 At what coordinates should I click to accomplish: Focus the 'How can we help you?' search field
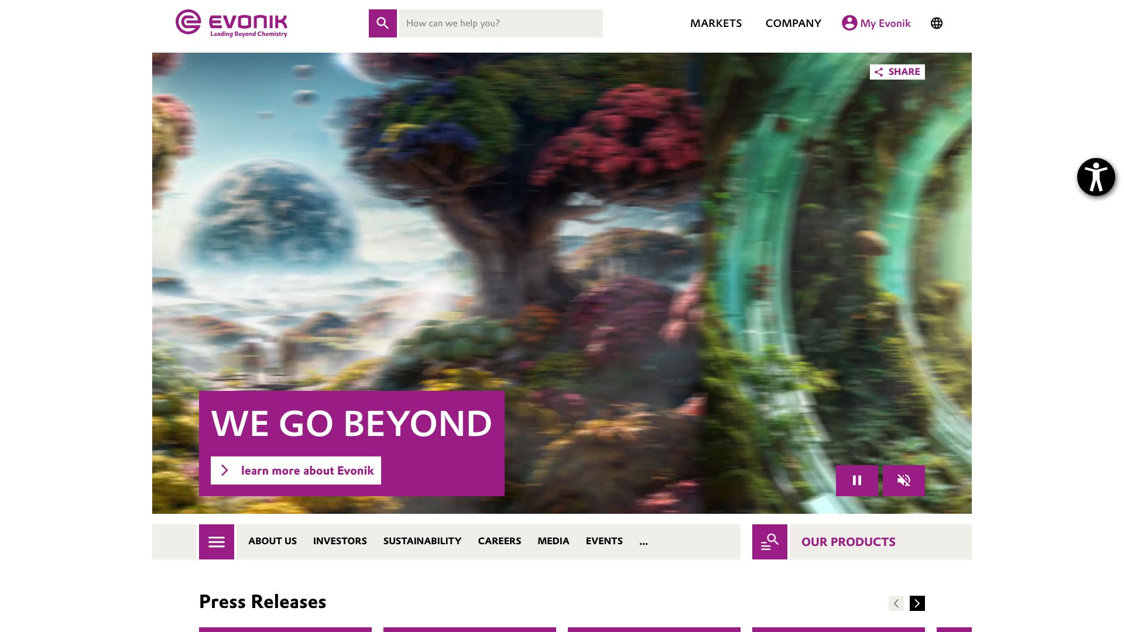(501, 23)
